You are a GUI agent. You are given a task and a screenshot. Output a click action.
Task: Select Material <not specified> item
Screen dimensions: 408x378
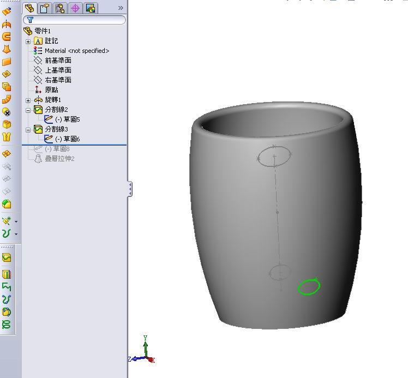pos(77,51)
